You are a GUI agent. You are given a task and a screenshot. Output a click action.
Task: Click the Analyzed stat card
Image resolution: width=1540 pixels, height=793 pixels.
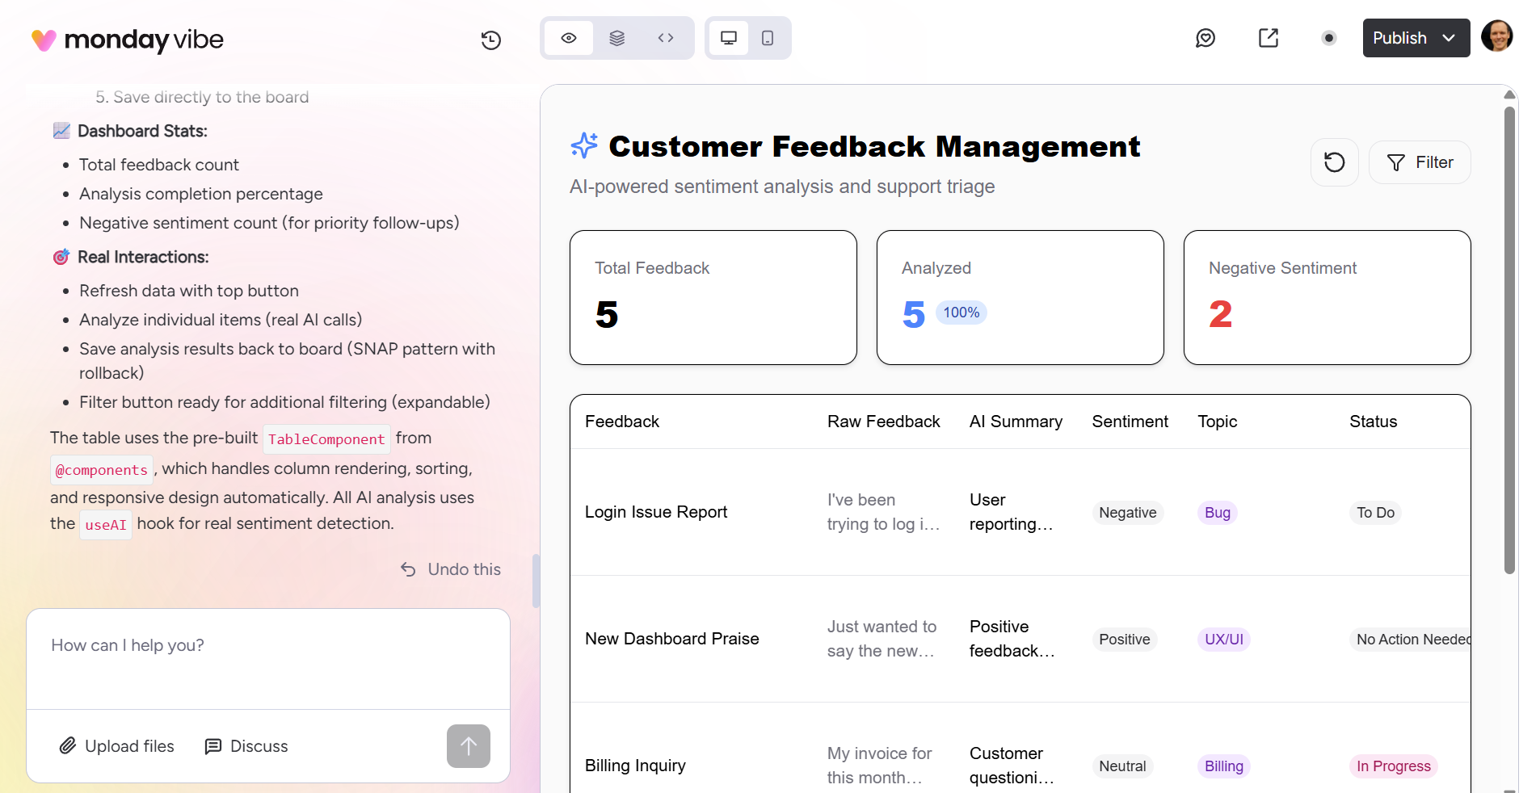(x=1020, y=298)
